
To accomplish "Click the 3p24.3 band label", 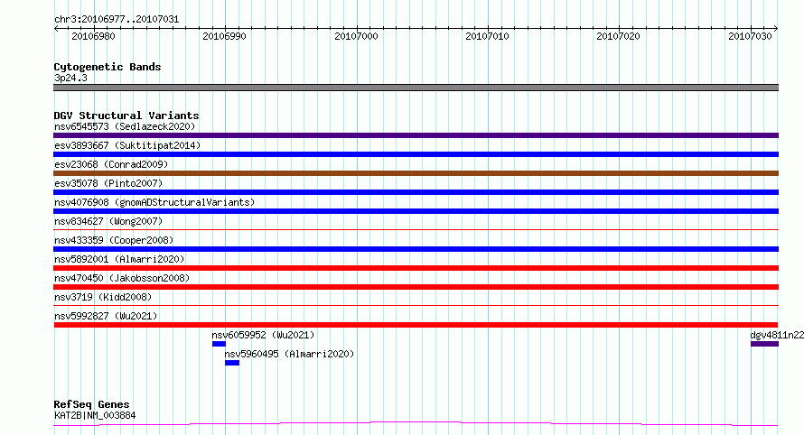I will (70, 78).
